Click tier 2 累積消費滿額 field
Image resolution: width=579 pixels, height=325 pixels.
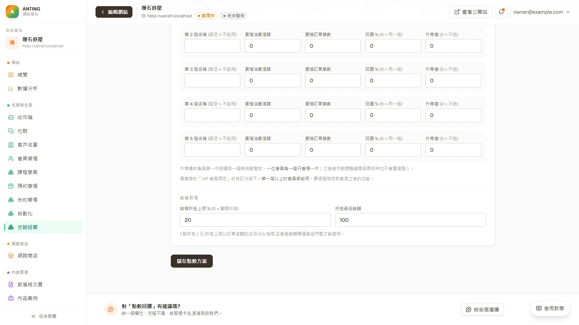[272, 46]
